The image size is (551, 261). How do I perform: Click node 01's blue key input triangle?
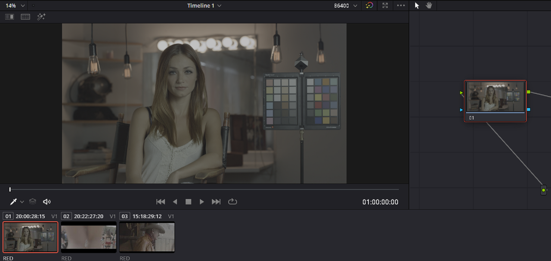(x=461, y=110)
